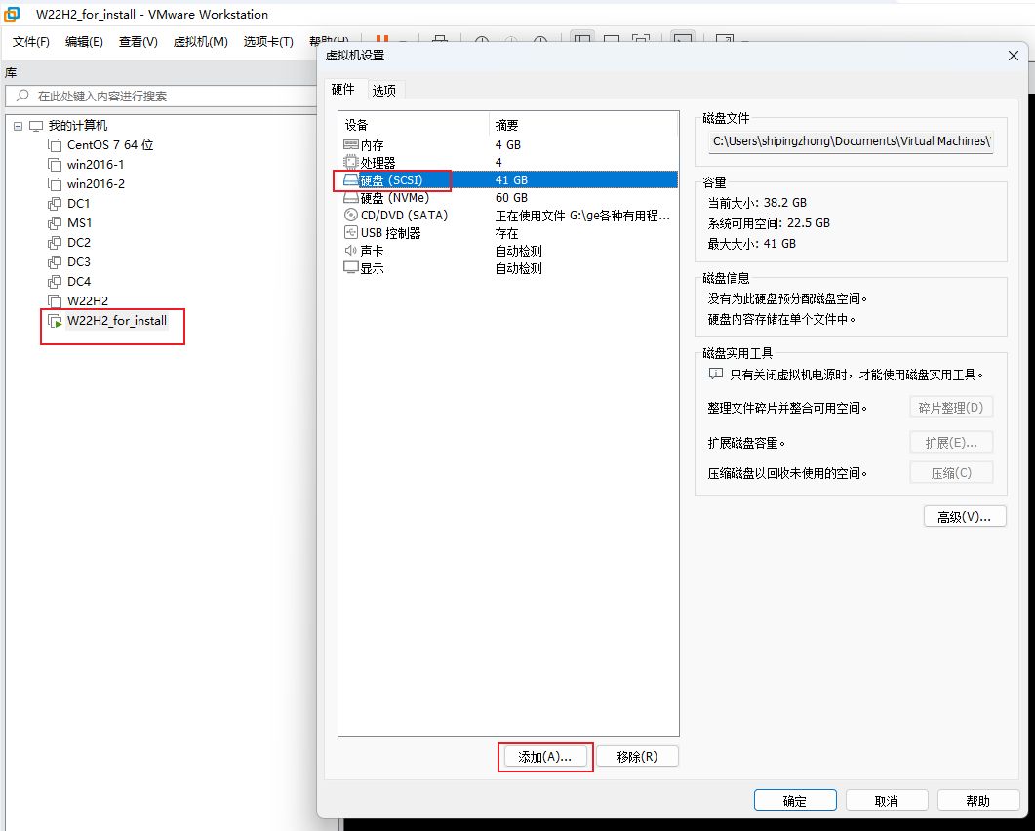
Task: Select DC1 in the library tree
Action: (78, 204)
